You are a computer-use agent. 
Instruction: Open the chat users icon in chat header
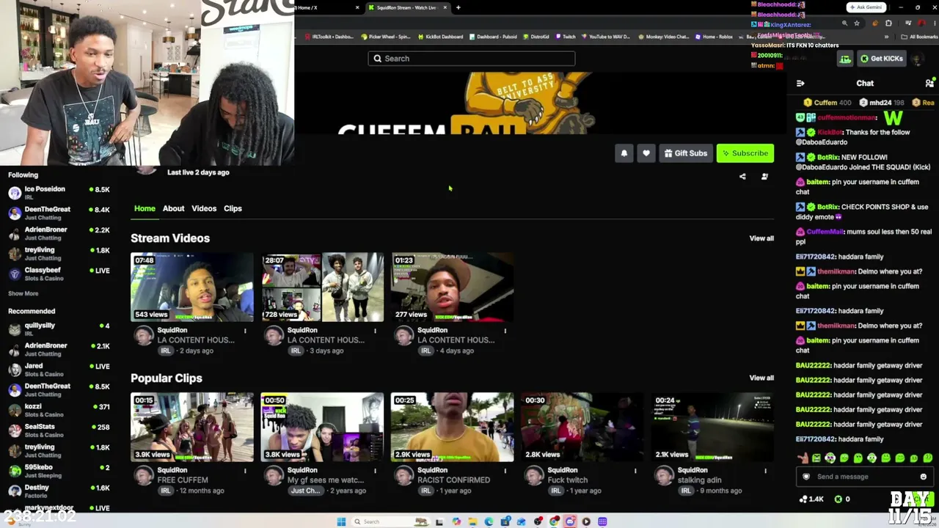point(929,84)
